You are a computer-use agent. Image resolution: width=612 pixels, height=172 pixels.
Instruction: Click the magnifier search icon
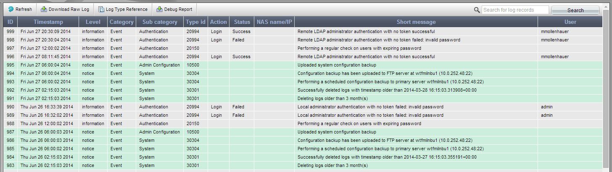(477, 10)
